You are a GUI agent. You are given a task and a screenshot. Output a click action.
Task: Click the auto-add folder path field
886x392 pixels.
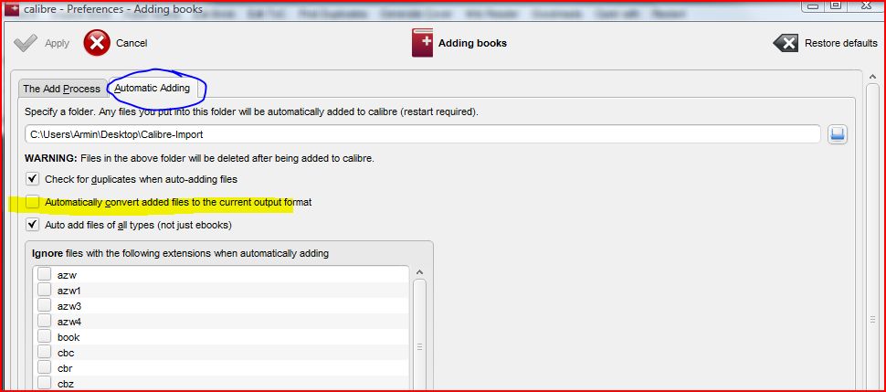(x=423, y=134)
